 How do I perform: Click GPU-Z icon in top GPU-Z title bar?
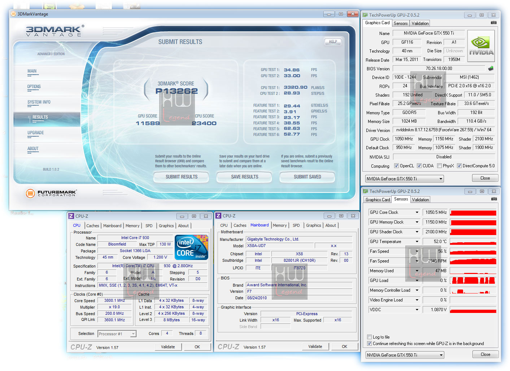tap(365, 15)
